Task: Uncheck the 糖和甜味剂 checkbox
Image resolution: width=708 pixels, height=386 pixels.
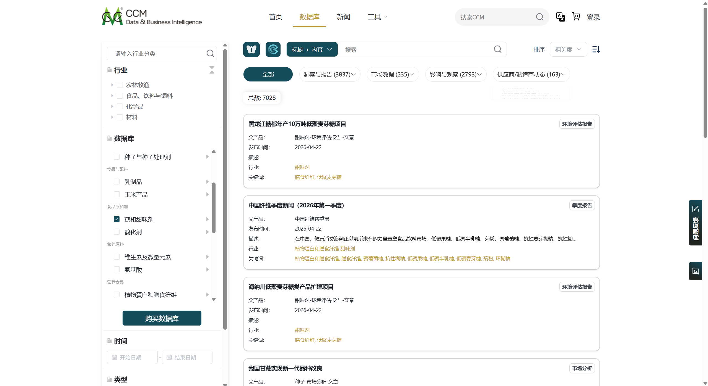Action: [x=116, y=219]
